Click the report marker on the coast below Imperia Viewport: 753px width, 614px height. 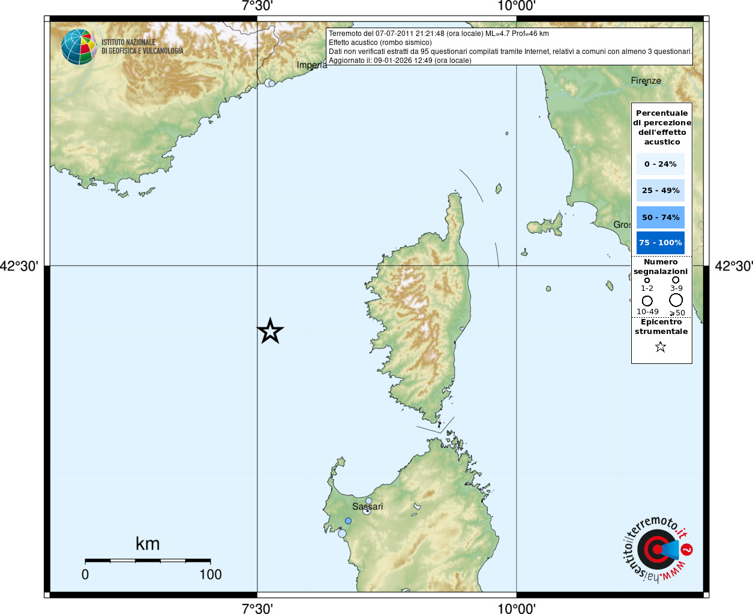(x=270, y=83)
